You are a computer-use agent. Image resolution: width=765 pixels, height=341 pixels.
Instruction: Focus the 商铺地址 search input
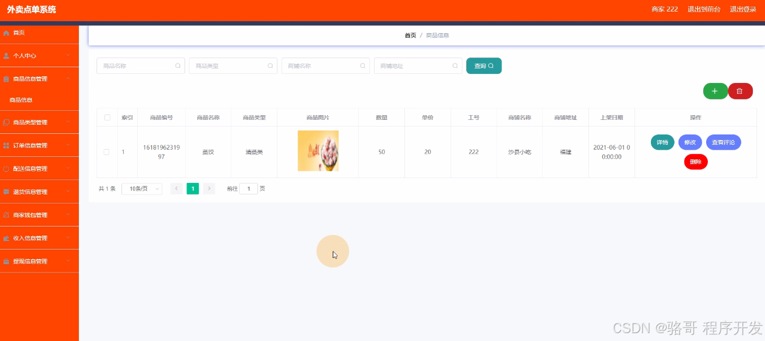(418, 66)
